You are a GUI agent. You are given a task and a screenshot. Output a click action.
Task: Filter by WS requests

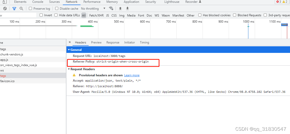157,15
